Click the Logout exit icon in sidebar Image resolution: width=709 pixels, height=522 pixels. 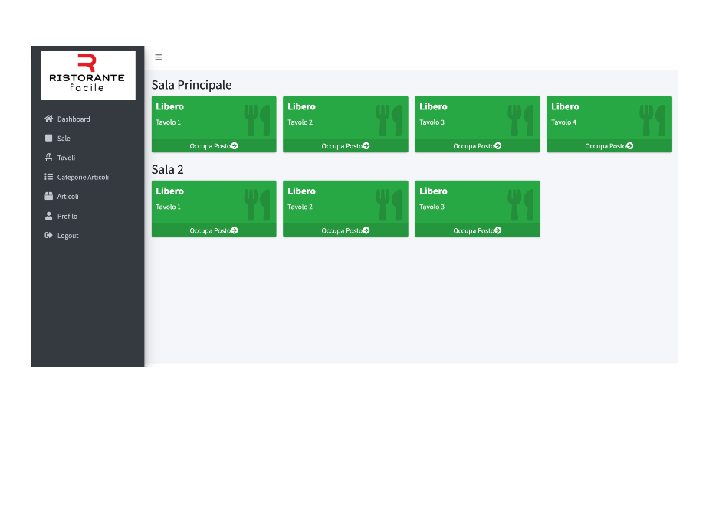(49, 235)
